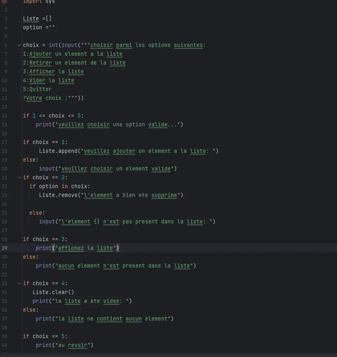Click the "option" variable on line 4
Image resolution: width=337 pixels, height=357 pixels.
tap(32, 27)
